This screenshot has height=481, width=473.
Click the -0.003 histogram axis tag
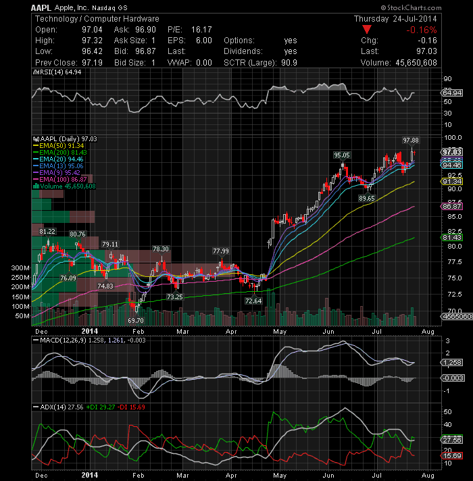(x=453, y=378)
